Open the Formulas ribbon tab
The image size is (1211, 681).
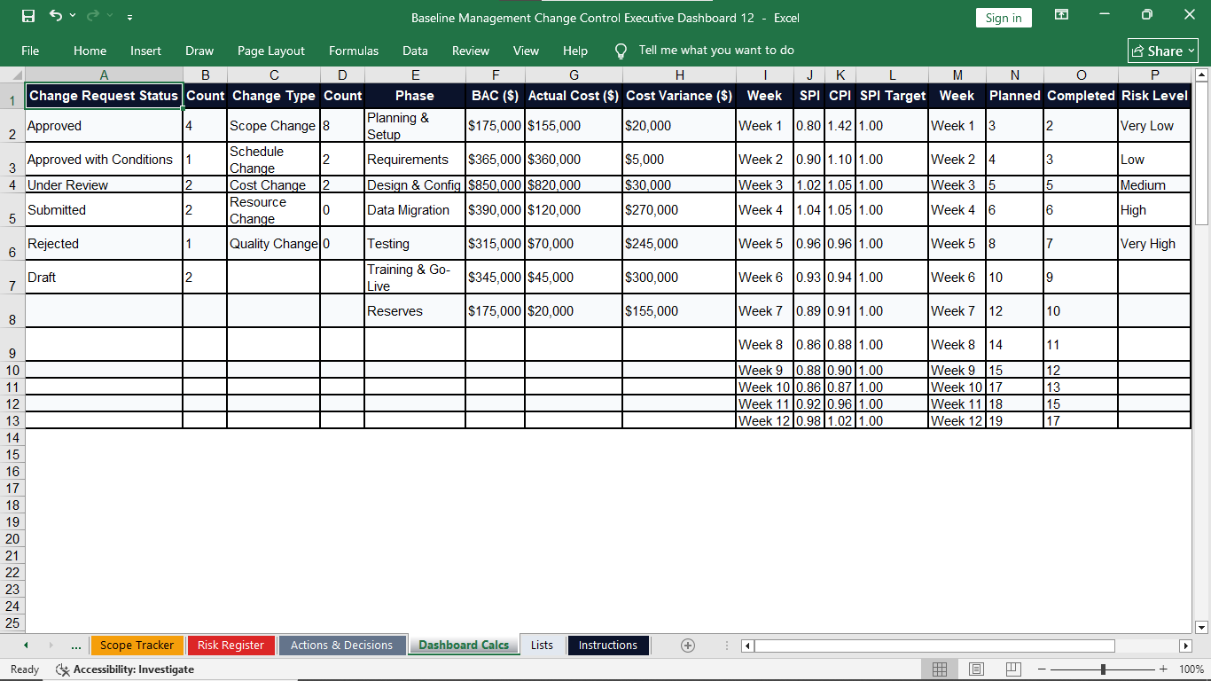tap(354, 51)
